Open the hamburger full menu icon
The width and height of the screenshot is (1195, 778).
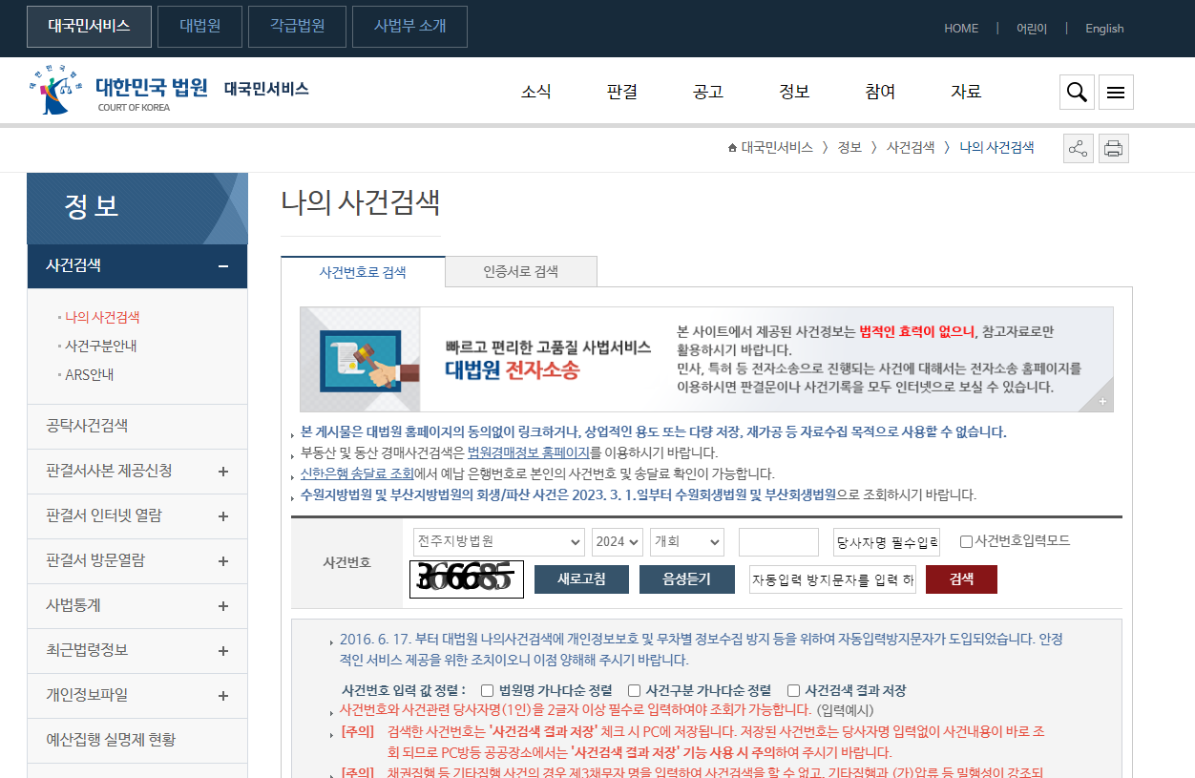[1116, 92]
